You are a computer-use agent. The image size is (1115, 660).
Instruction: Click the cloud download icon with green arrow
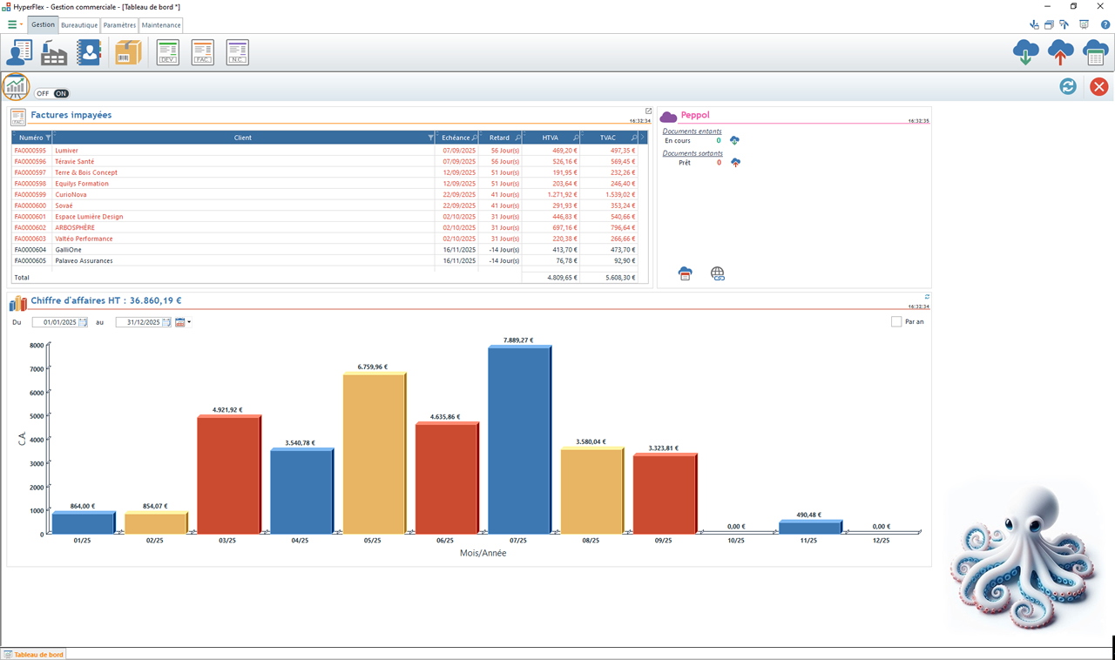[x=1026, y=52]
